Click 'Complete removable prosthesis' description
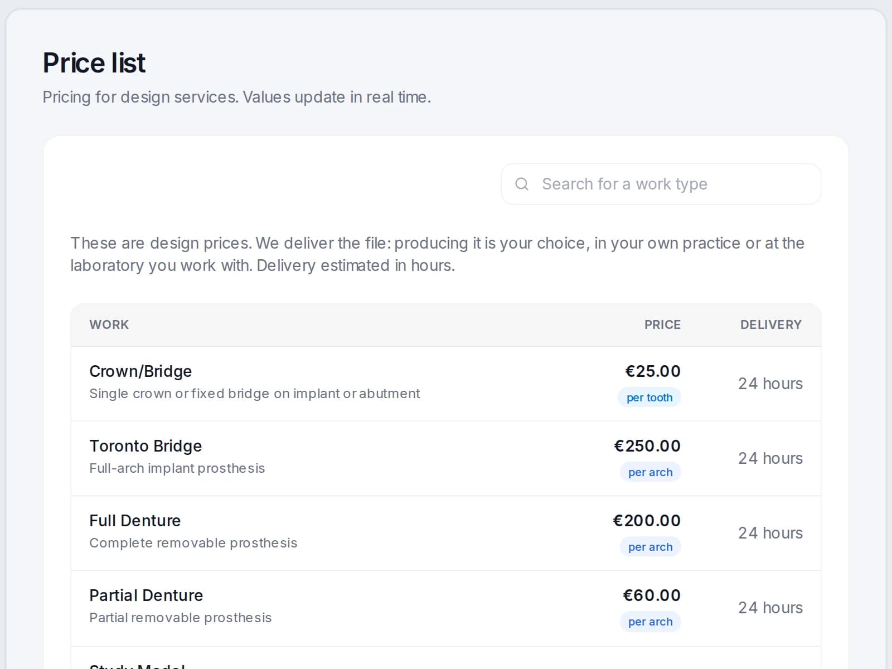This screenshot has width=892, height=669. pyautogui.click(x=193, y=543)
